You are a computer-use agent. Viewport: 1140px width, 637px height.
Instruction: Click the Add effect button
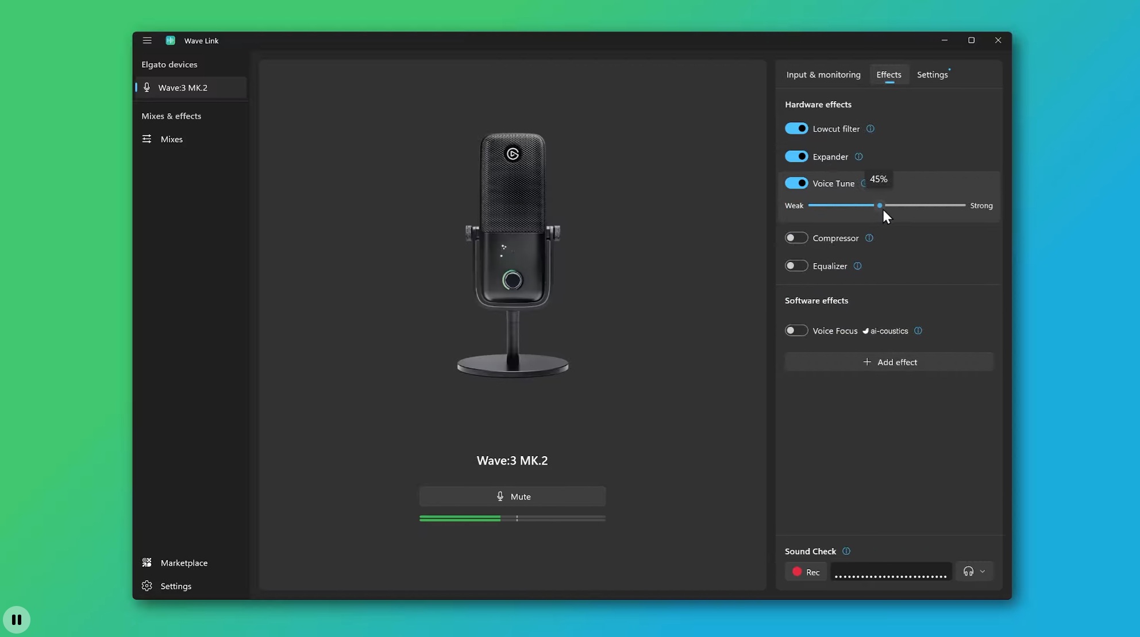click(889, 362)
